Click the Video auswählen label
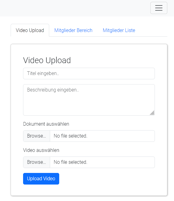This screenshot has height=201, width=174. (41, 150)
